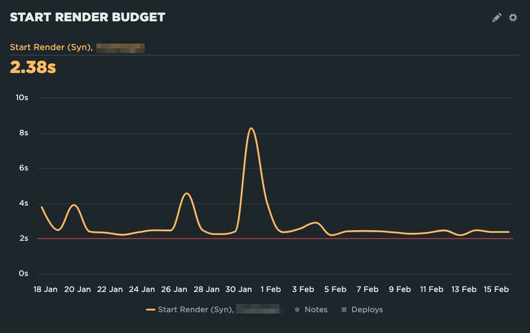Screen dimensions: 530x333
Task: Open chart settings with the gear icon
Action: tap(512, 18)
